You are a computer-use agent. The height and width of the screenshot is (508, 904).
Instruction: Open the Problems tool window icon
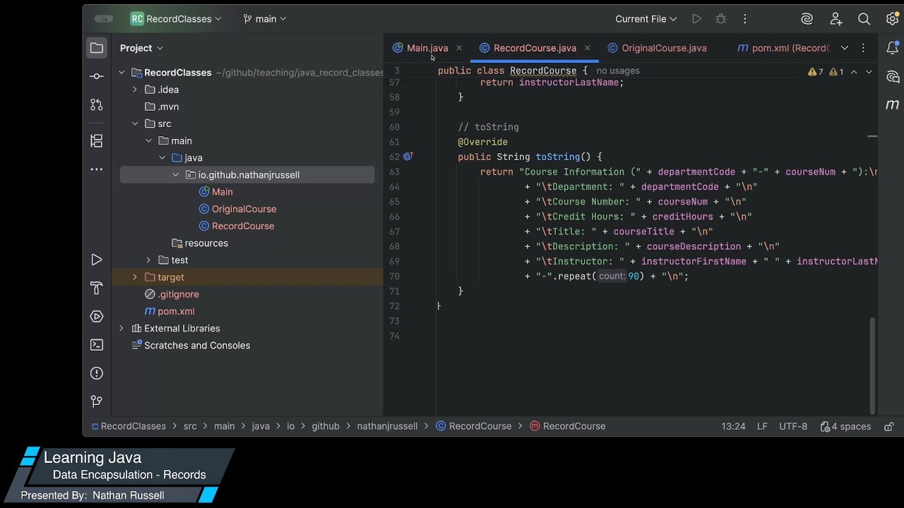coord(97,373)
